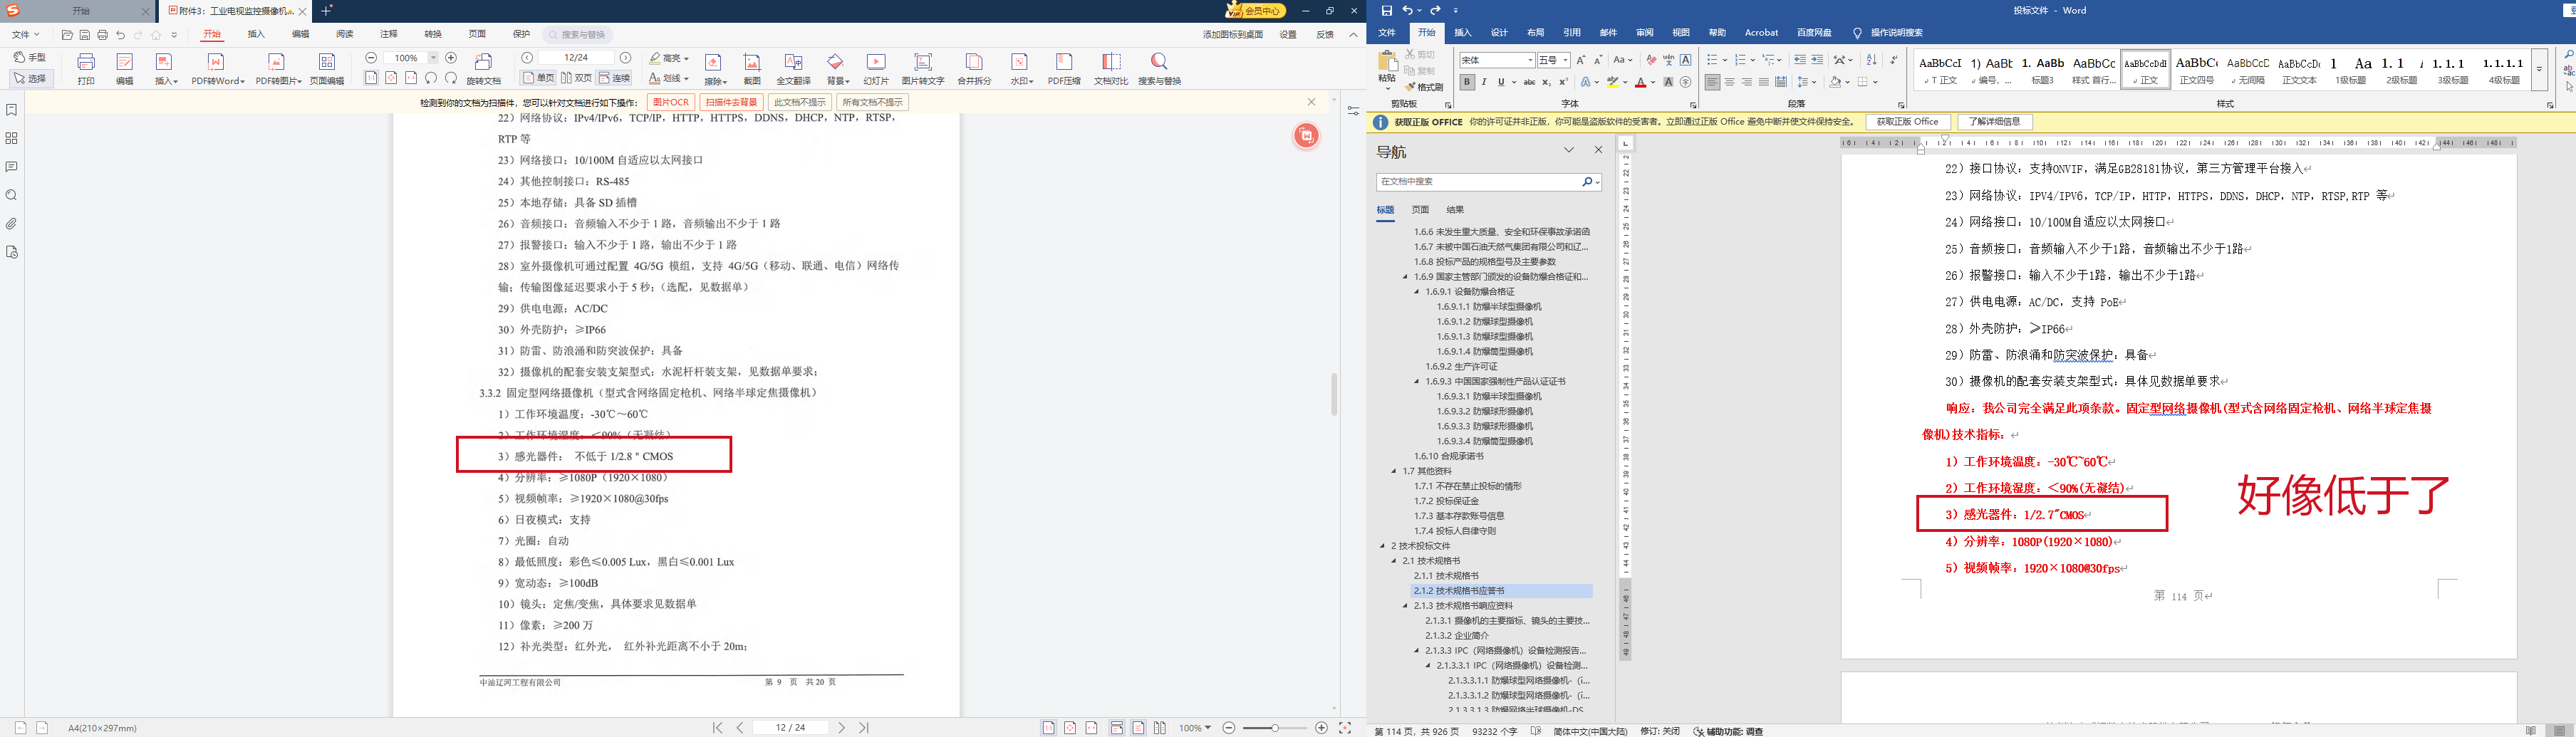Click the Save icon in Word's quick access toolbar

coord(1387,10)
